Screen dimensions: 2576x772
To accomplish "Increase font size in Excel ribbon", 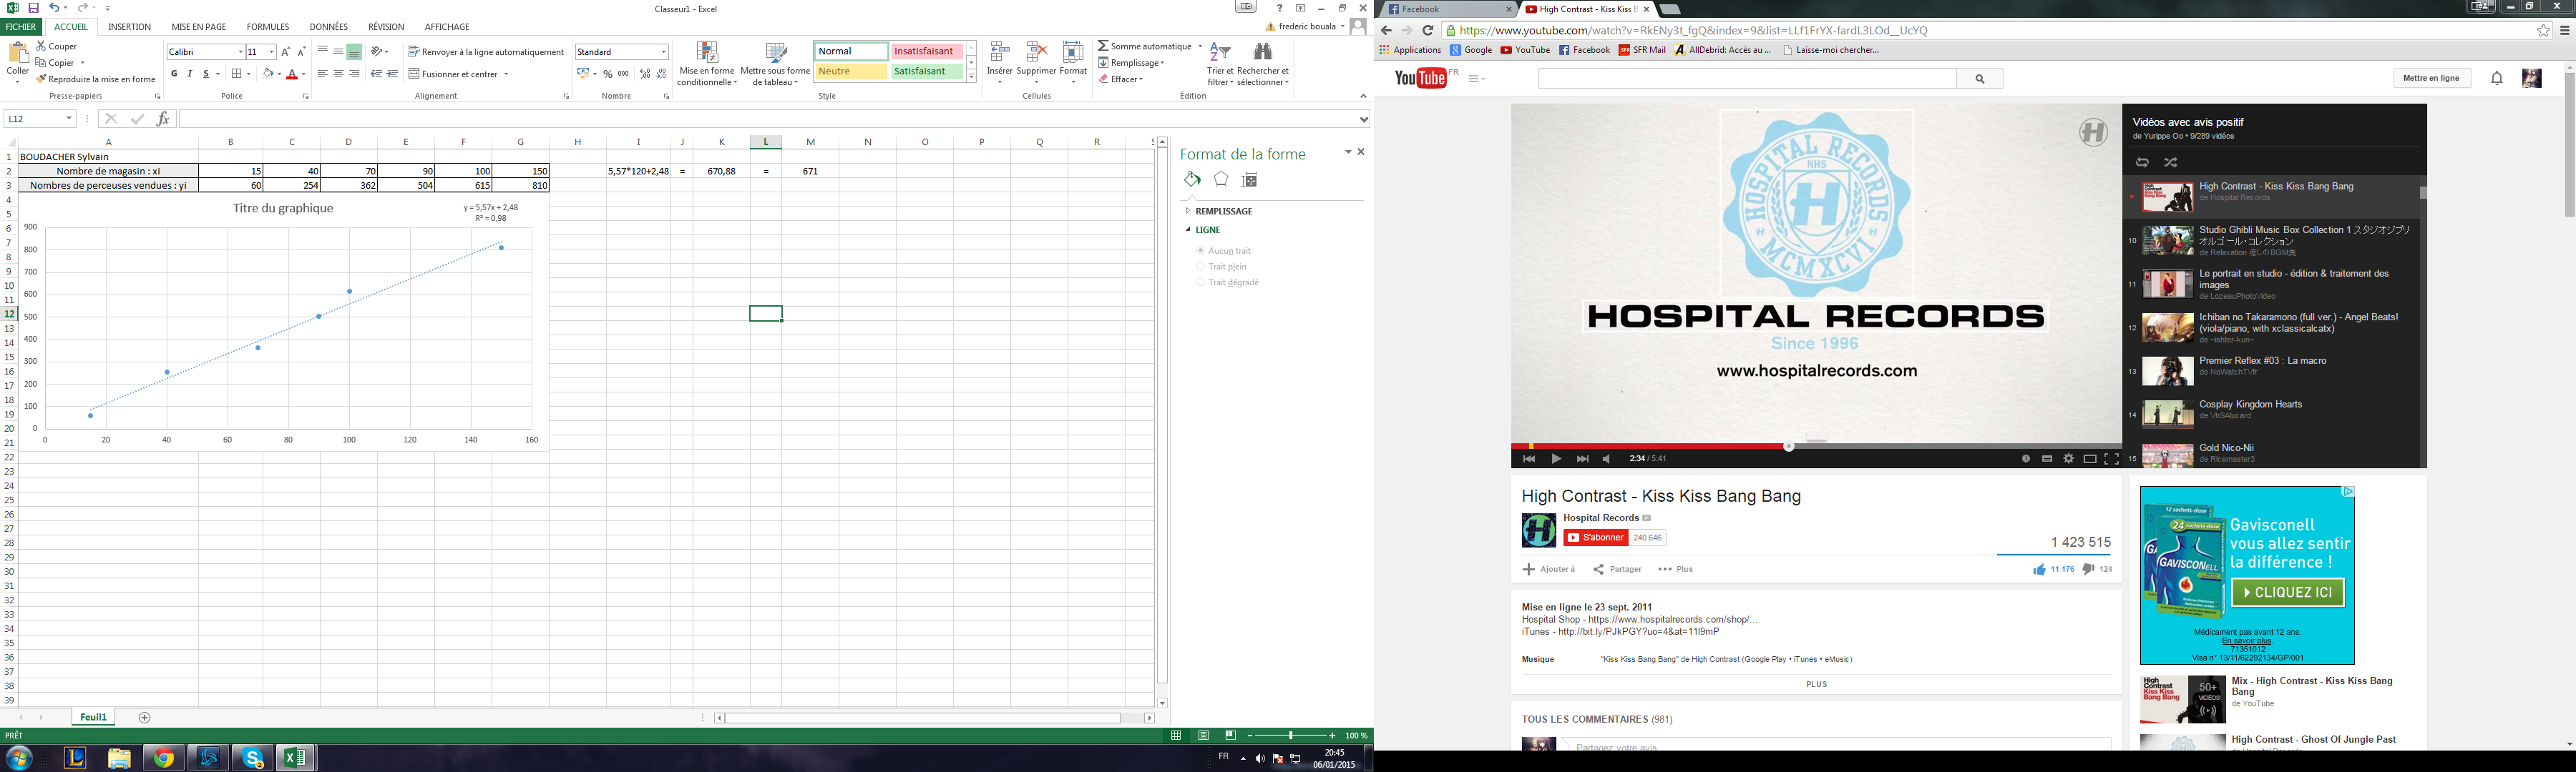I will [285, 52].
